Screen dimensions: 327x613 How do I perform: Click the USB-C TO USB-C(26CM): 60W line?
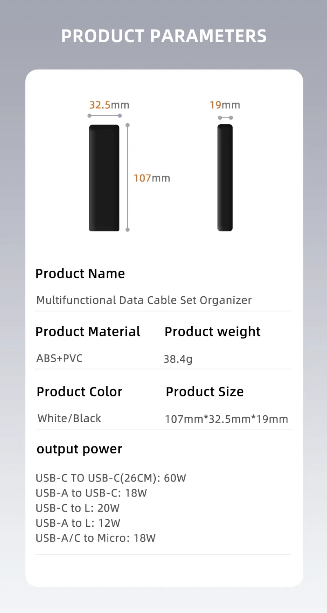click(111, 478)
